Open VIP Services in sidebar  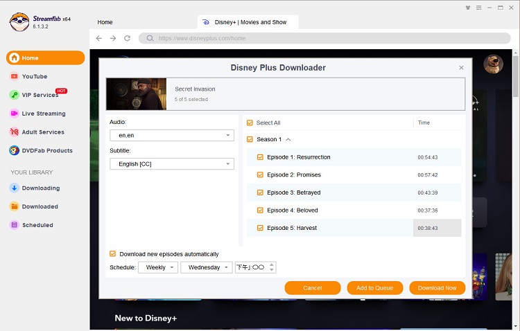(40, 95)
